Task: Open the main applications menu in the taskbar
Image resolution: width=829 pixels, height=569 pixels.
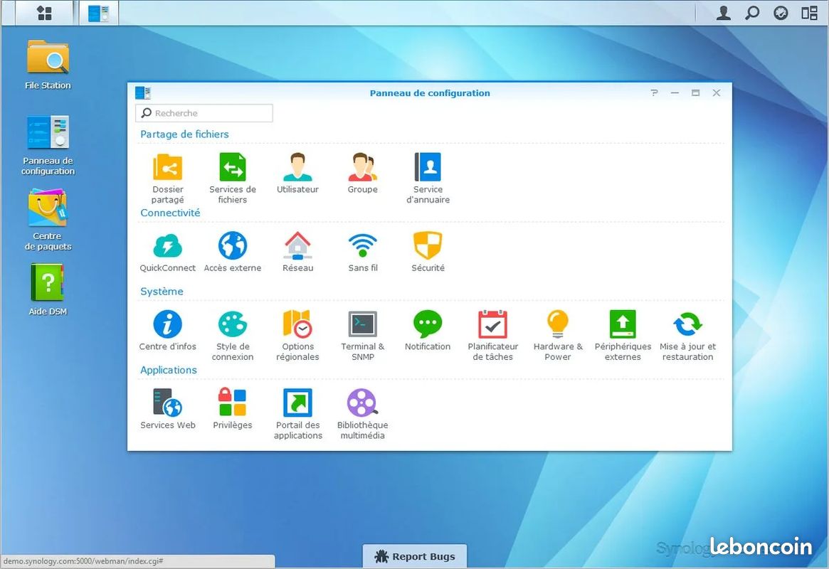Action: click(x=43, y=12)
